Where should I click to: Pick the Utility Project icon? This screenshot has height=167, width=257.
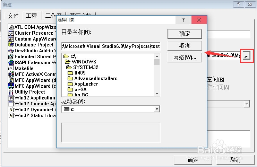tap(11, 92)
